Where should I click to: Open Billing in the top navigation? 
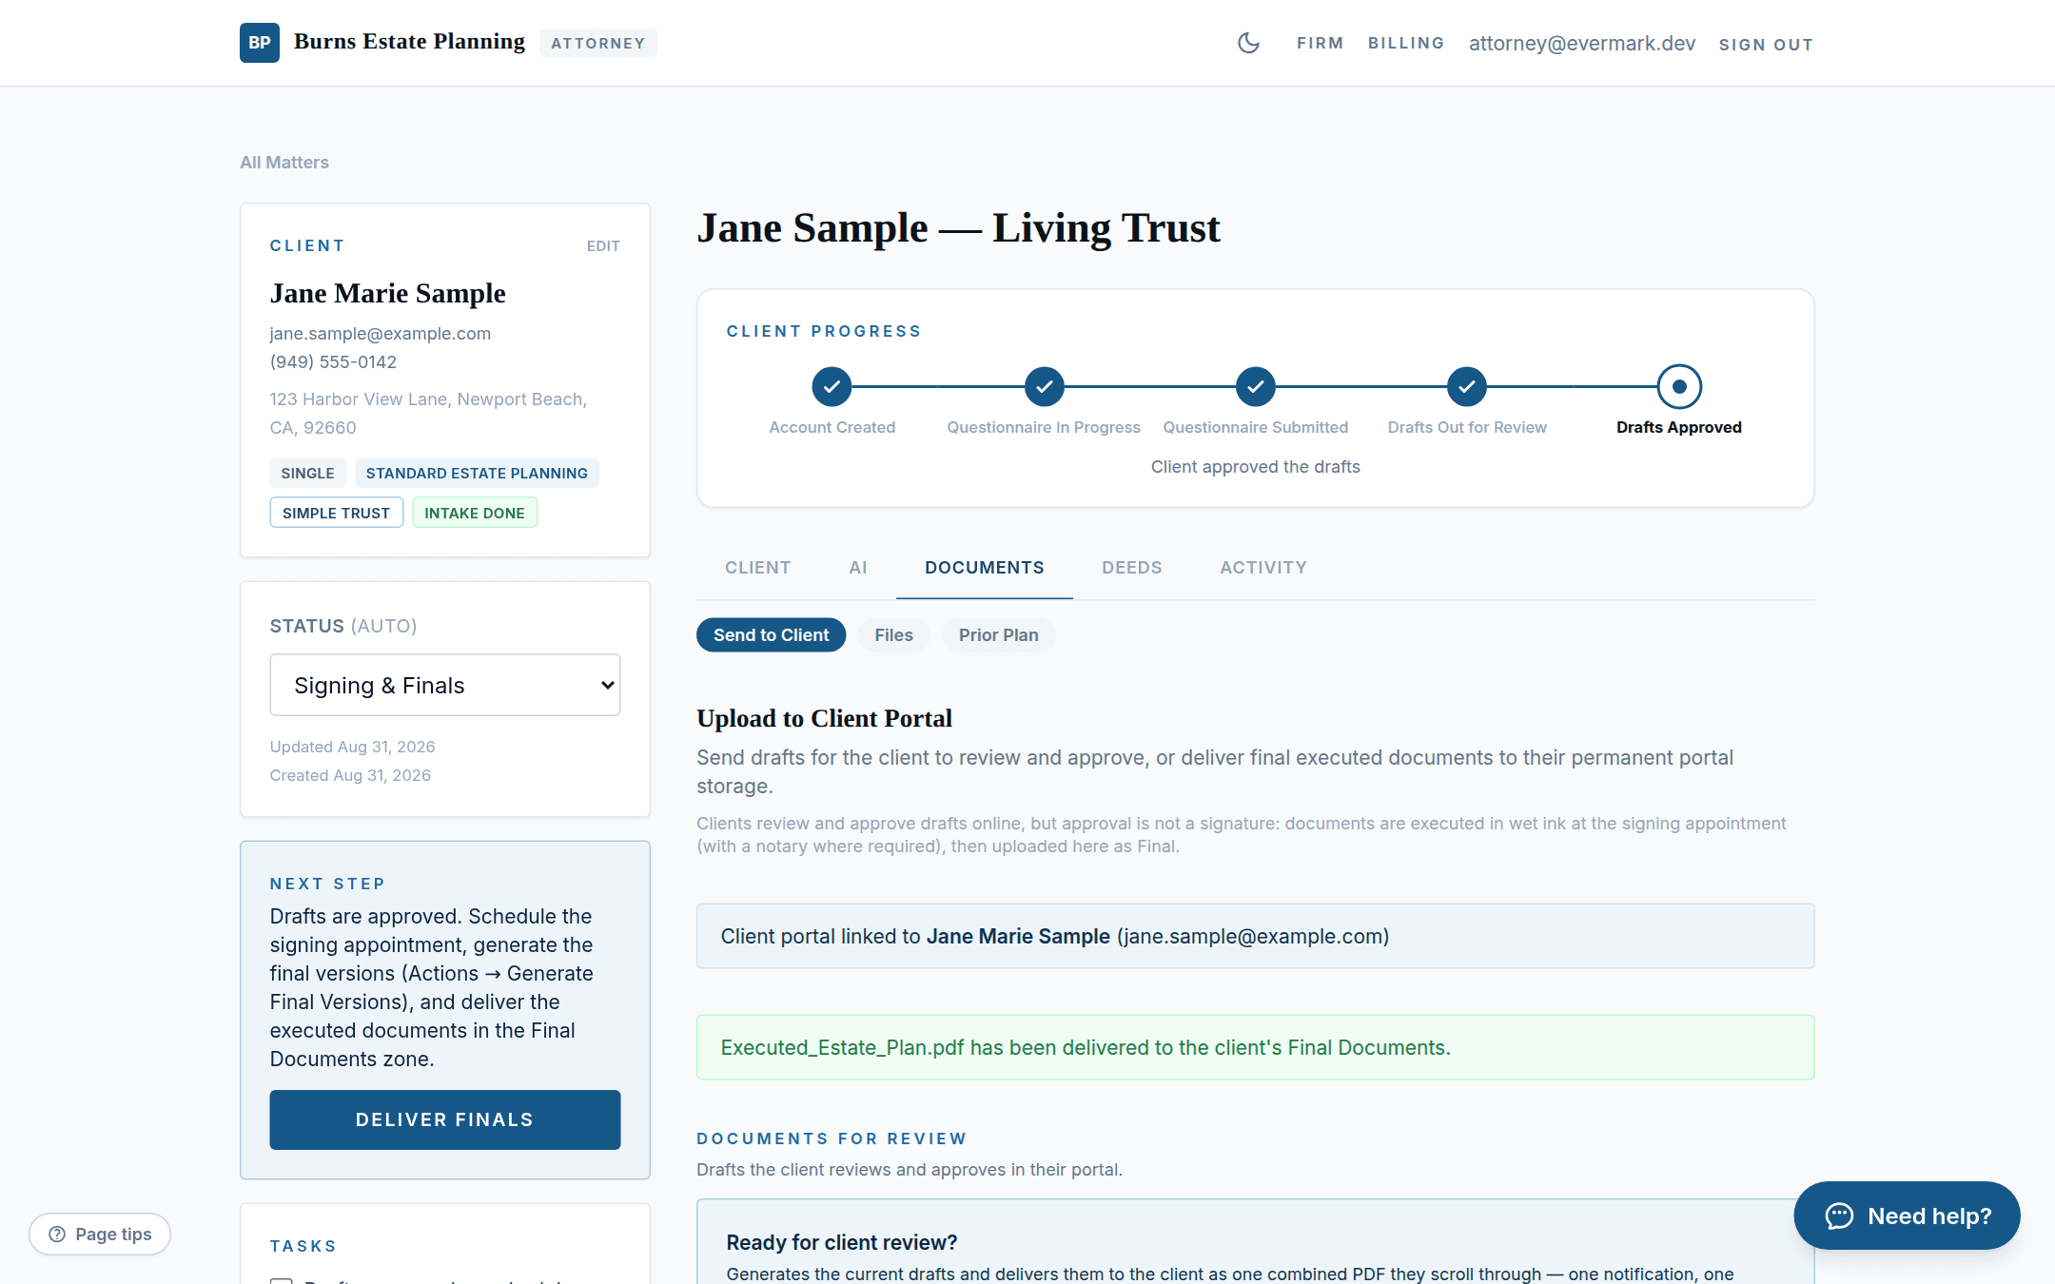(1406, 44)
